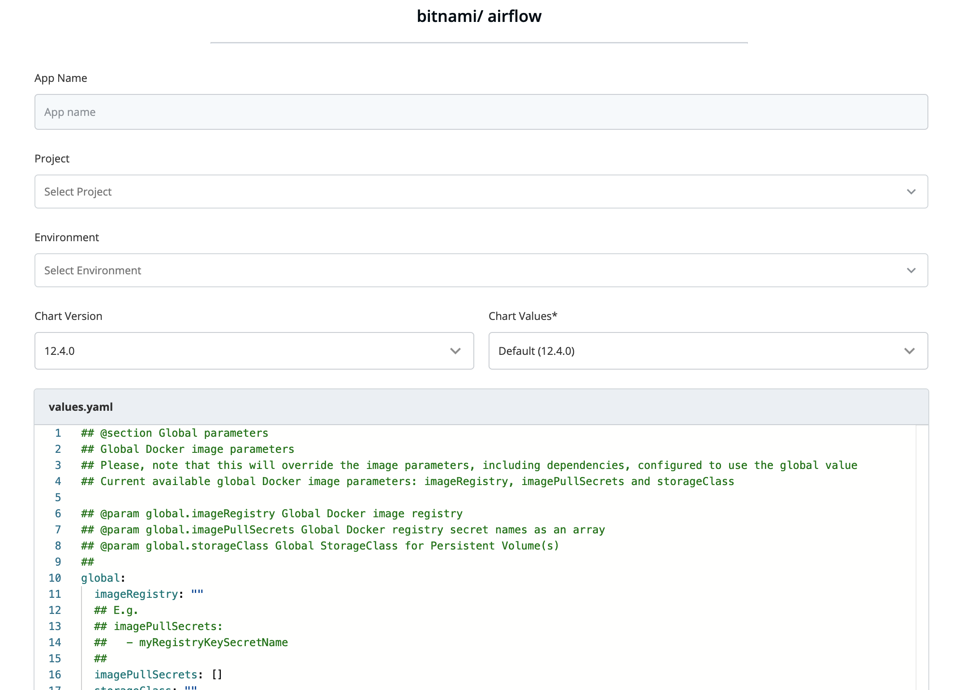This screenshot has width=970, height=690.
Task: Open the Select Project dropdown
Action: (x=481, y=192)
